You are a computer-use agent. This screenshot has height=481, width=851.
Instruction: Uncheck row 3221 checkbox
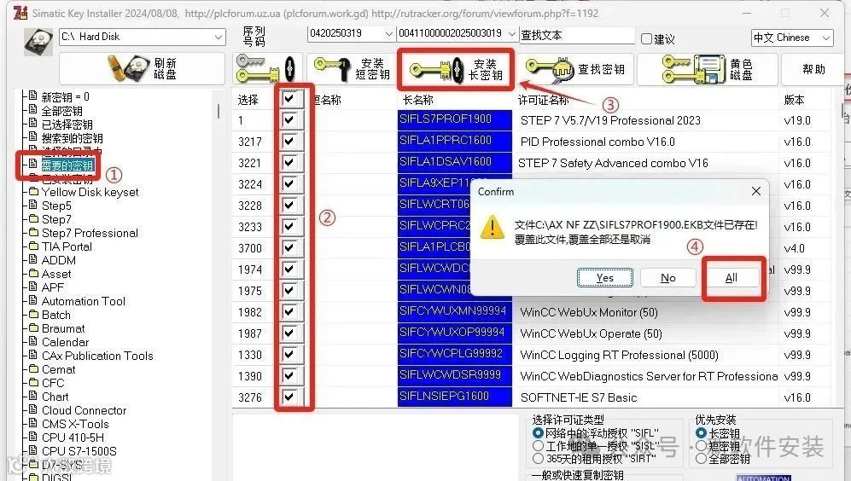[289, 162]
